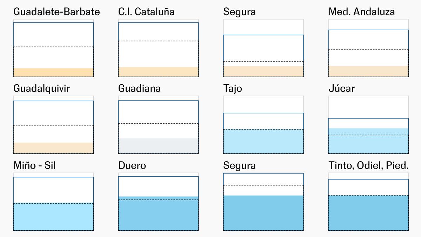Click the light blue fill in Tajo chart

pos(263,141)
